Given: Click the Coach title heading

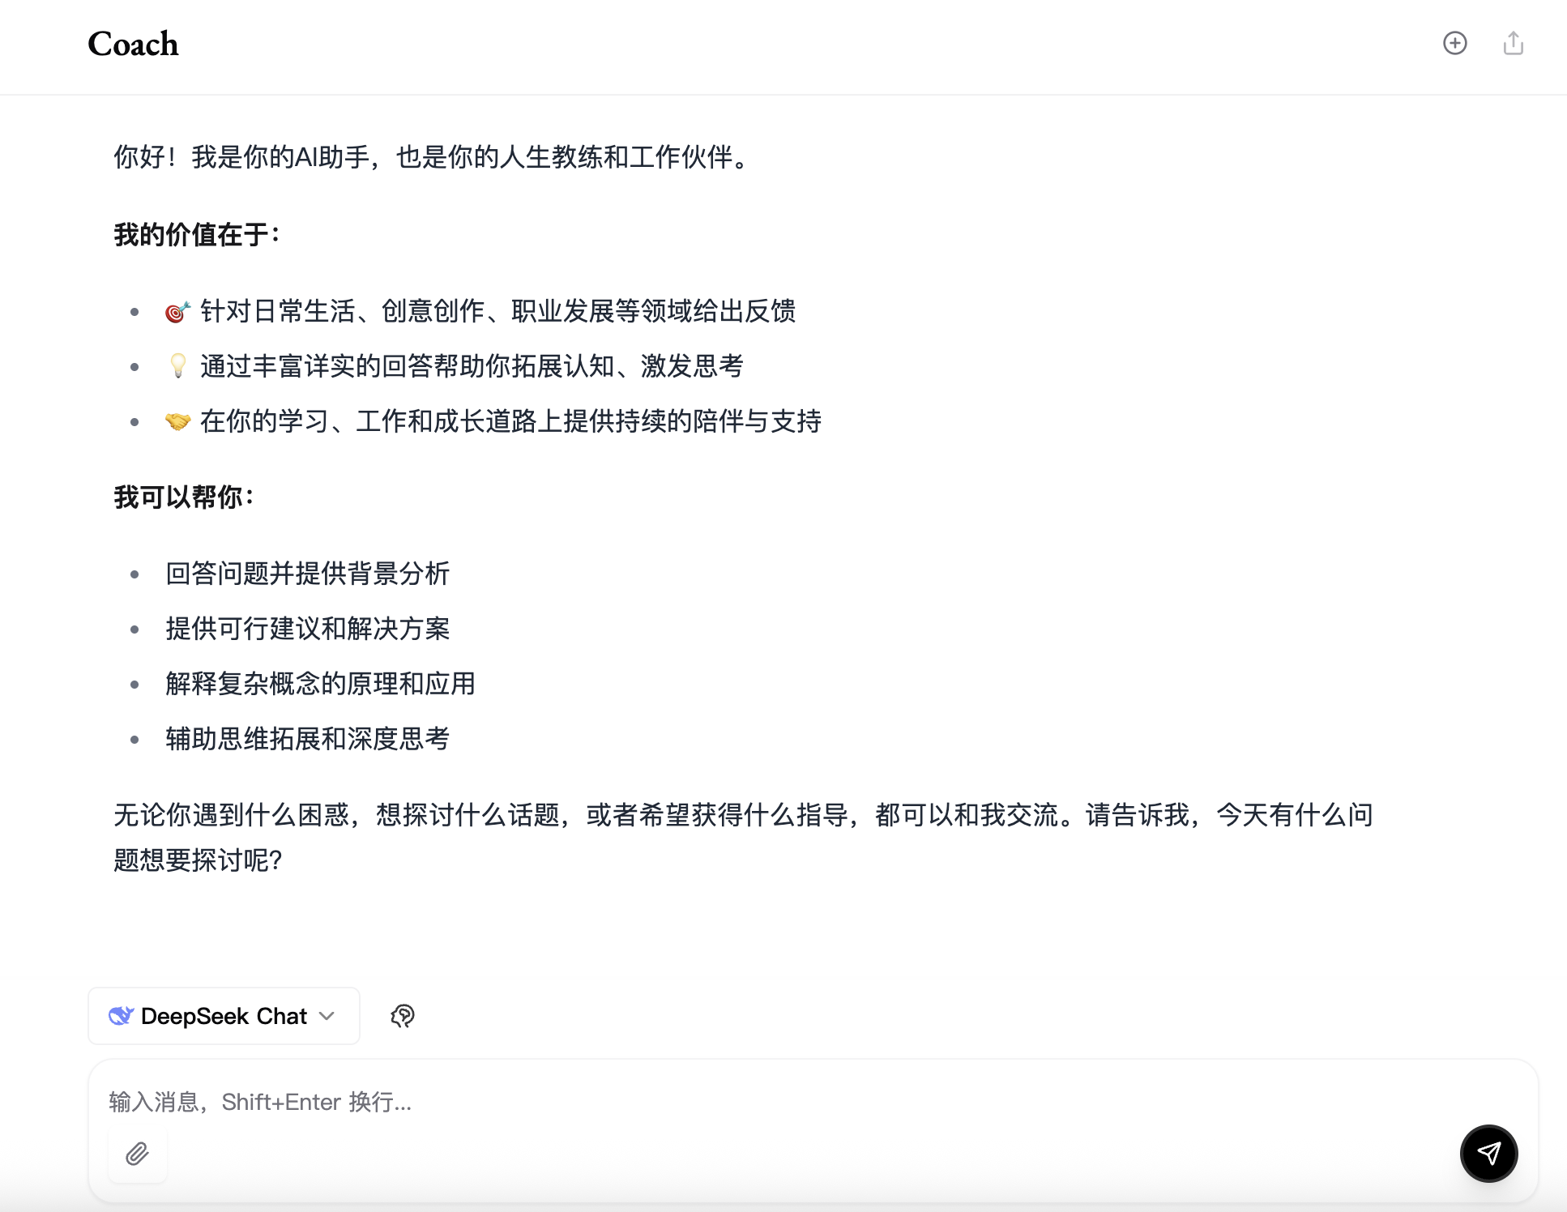Looking at the screenshot, I should pos(133,44).
